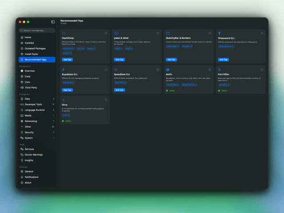Open the Networking category
This screenshot has width=284, height=213.
(x=37, y=121)
